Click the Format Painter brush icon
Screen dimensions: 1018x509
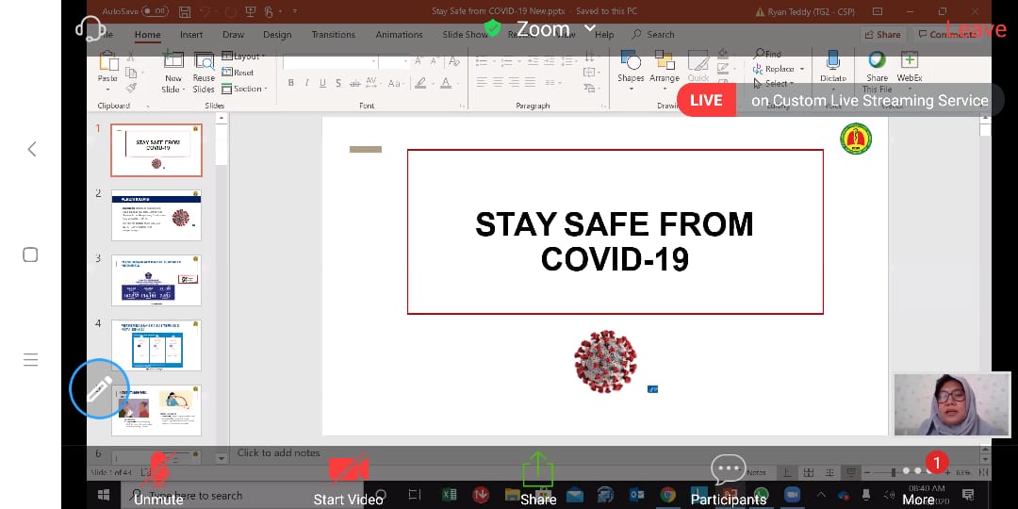(131, 88)
